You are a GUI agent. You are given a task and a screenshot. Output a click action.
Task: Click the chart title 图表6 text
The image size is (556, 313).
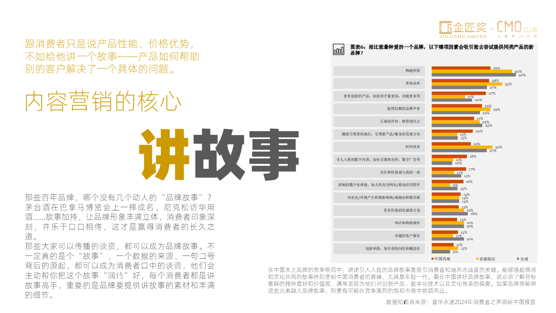(x=442, y=50)
